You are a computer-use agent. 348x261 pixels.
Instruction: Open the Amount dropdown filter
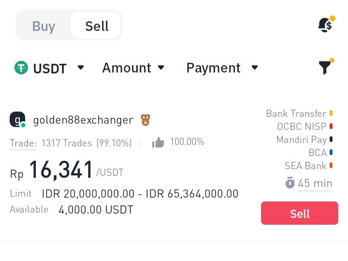click(133, 68)
